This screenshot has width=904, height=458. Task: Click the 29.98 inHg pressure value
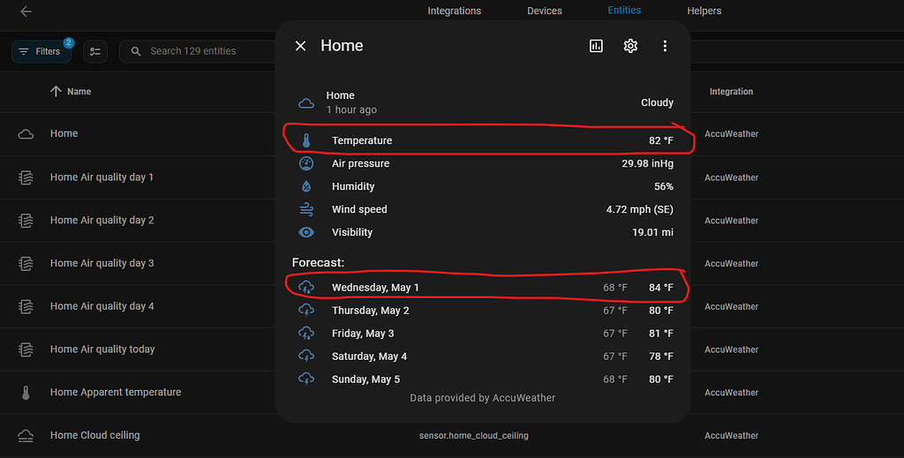647,163
